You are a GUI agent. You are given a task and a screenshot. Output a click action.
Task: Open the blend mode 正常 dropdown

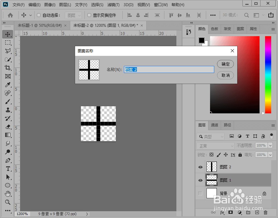tap(216, 146)
